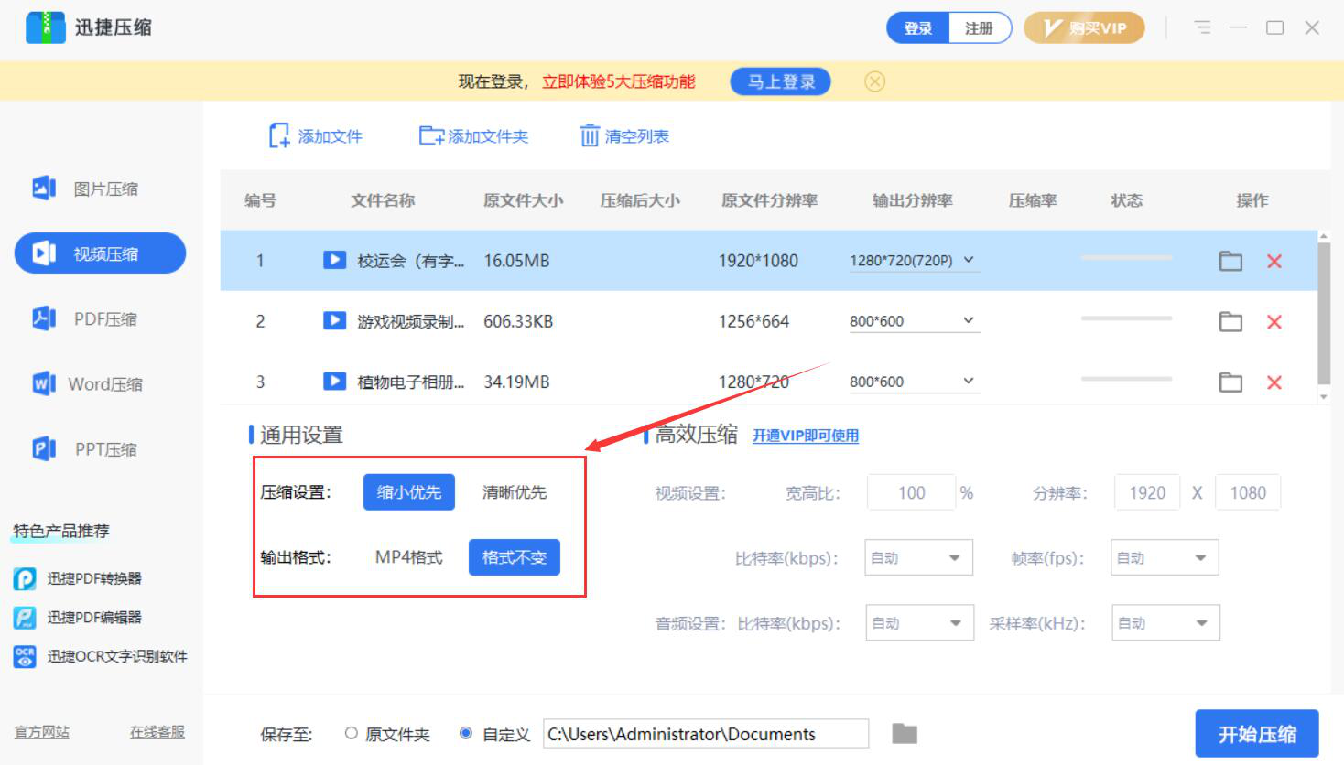Select 缩小优先 compression setting
1344x765 pixels.
click(409, 491)
